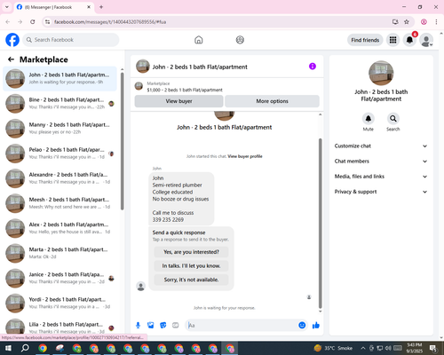Click the weather widget showing 35°C Smoke

coord(334,348)
